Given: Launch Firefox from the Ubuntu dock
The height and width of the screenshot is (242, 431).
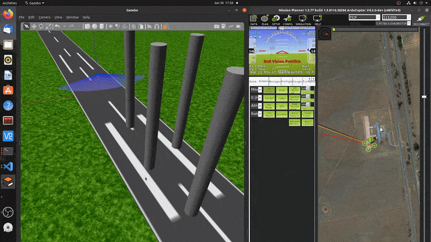Looking at the screenshot, I should point(8,15).
